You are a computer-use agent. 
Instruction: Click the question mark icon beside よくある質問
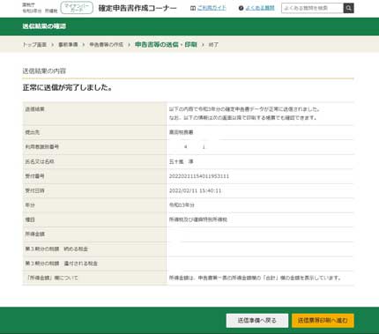tap(241, 8)
